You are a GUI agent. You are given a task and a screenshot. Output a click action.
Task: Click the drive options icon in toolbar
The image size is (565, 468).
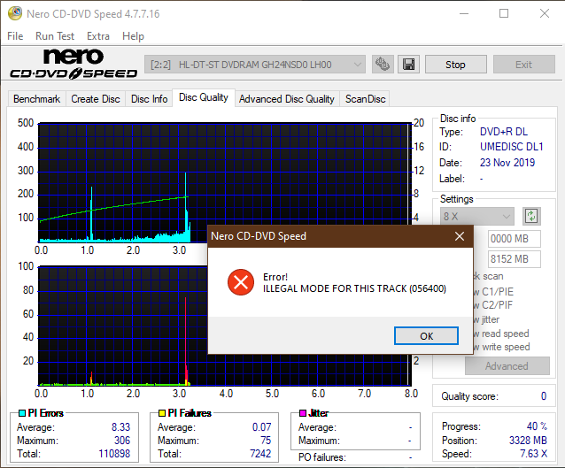383,65
